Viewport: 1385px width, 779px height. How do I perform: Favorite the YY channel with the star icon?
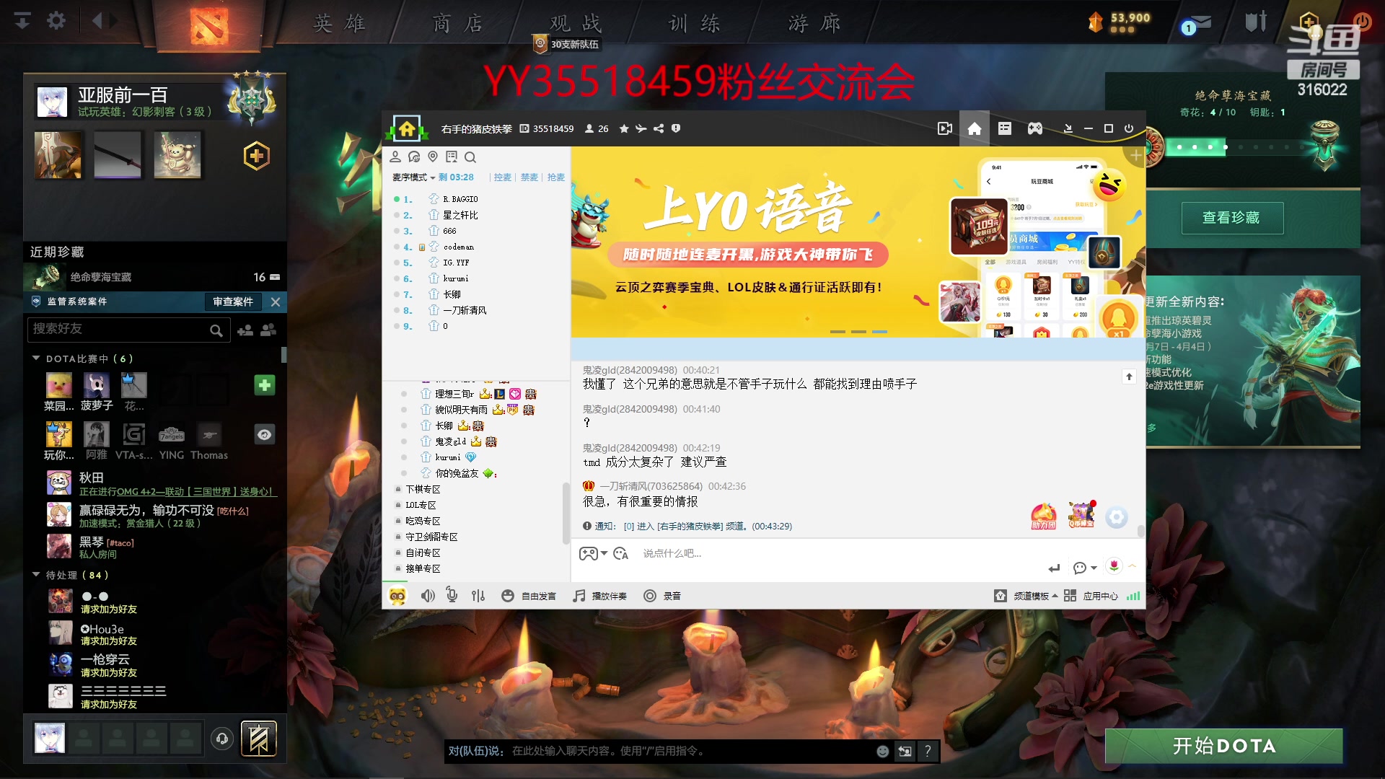pyautogui.click(x=624, y=129)
